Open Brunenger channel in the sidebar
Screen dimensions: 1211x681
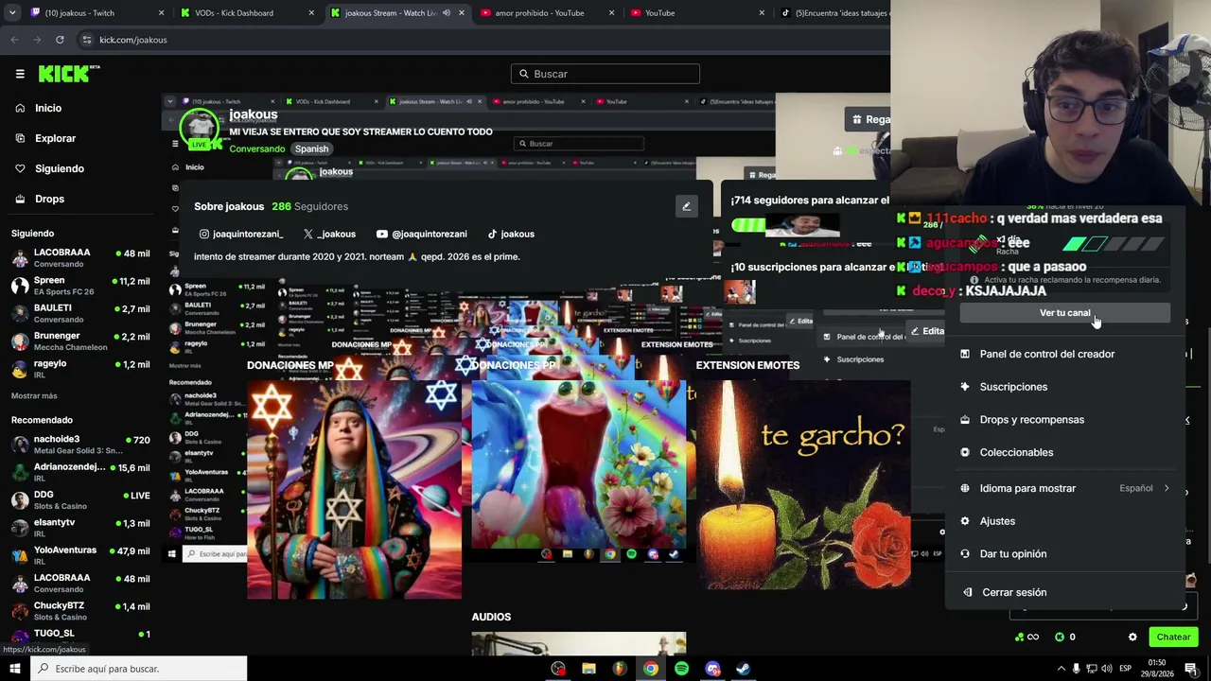tap(80, 340)
